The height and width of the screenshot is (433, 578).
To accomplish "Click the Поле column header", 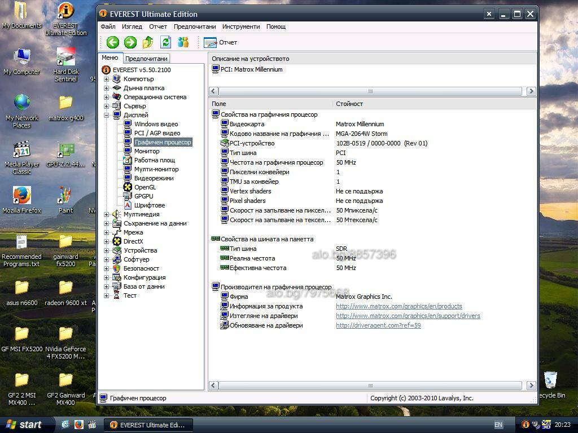I will pos(271,104).
